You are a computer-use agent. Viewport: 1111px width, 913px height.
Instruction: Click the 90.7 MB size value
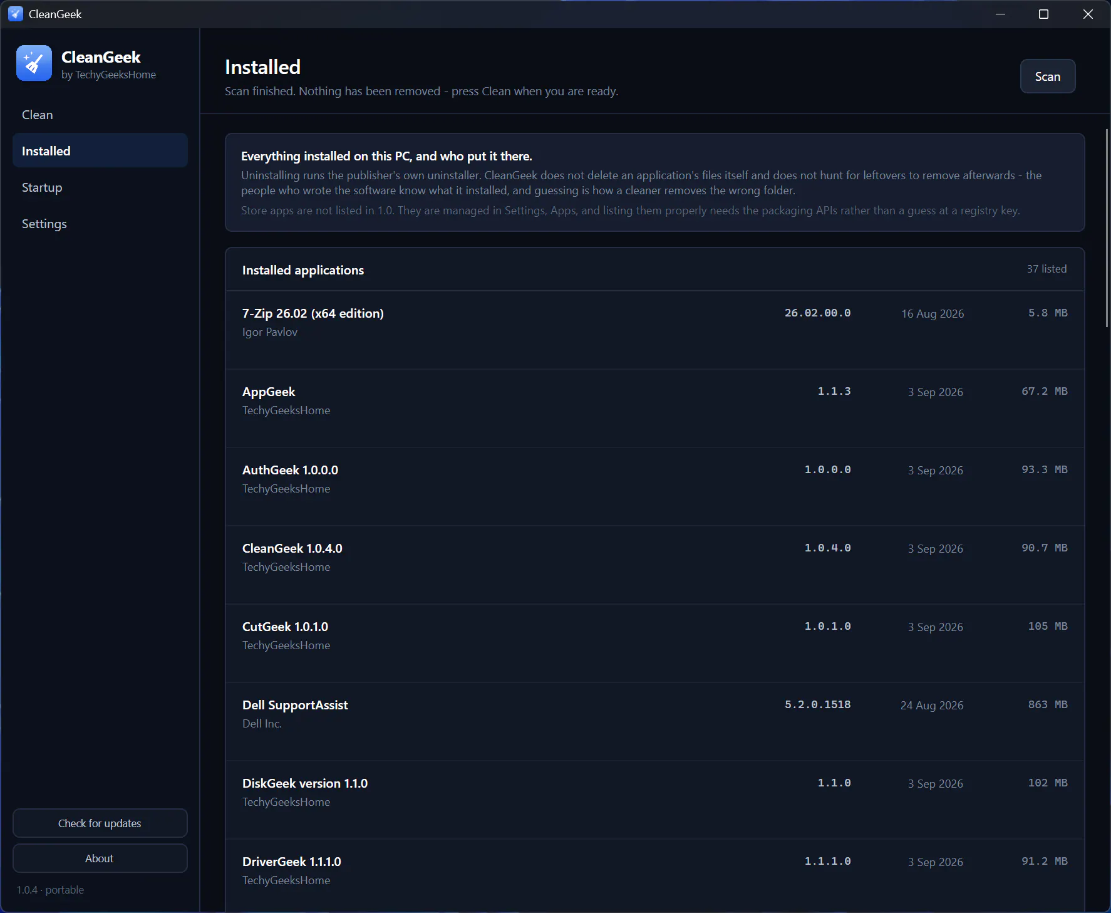1045,548
